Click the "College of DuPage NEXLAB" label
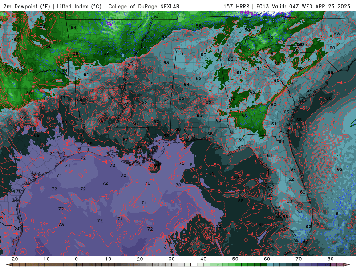The height and width of the screenshot is (267, 356). click(144, 6)
